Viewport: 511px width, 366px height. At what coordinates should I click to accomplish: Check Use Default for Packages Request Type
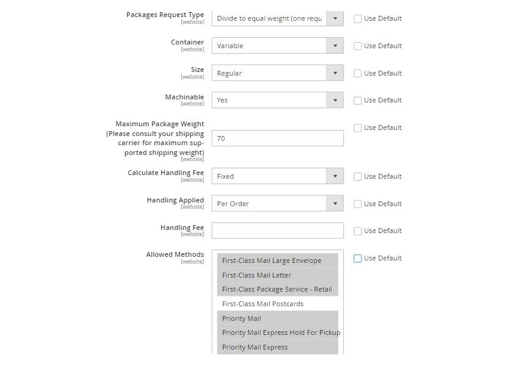(357, 18)
